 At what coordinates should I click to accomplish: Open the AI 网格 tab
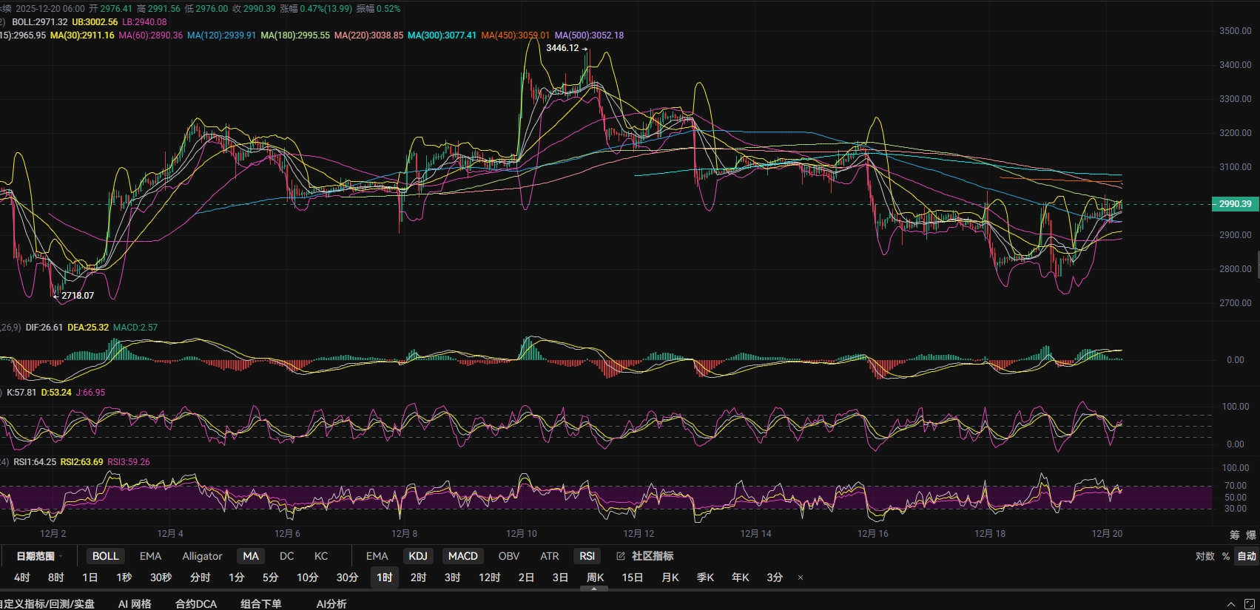(135, 603)
